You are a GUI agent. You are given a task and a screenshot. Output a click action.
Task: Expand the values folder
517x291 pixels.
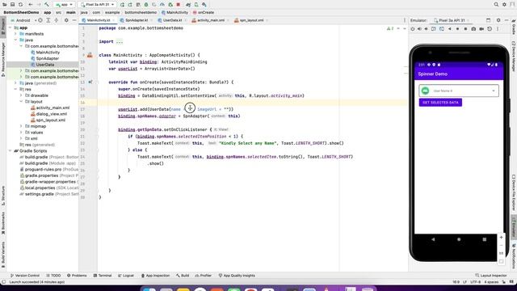point(21,133)
